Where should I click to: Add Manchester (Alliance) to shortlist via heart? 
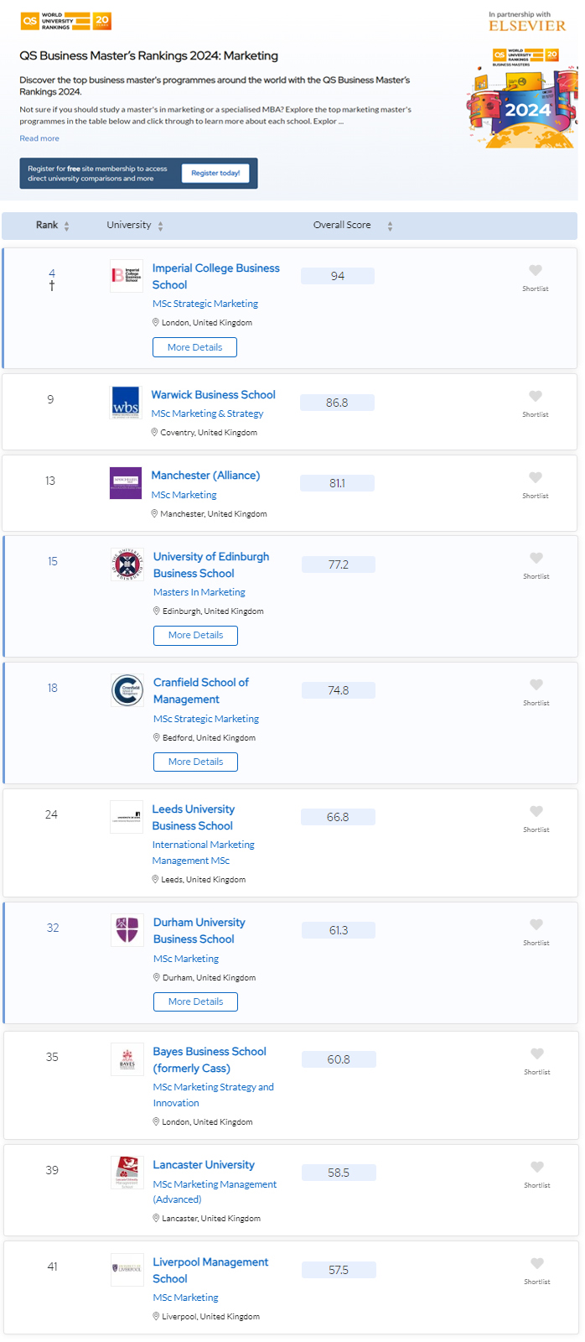536,477
